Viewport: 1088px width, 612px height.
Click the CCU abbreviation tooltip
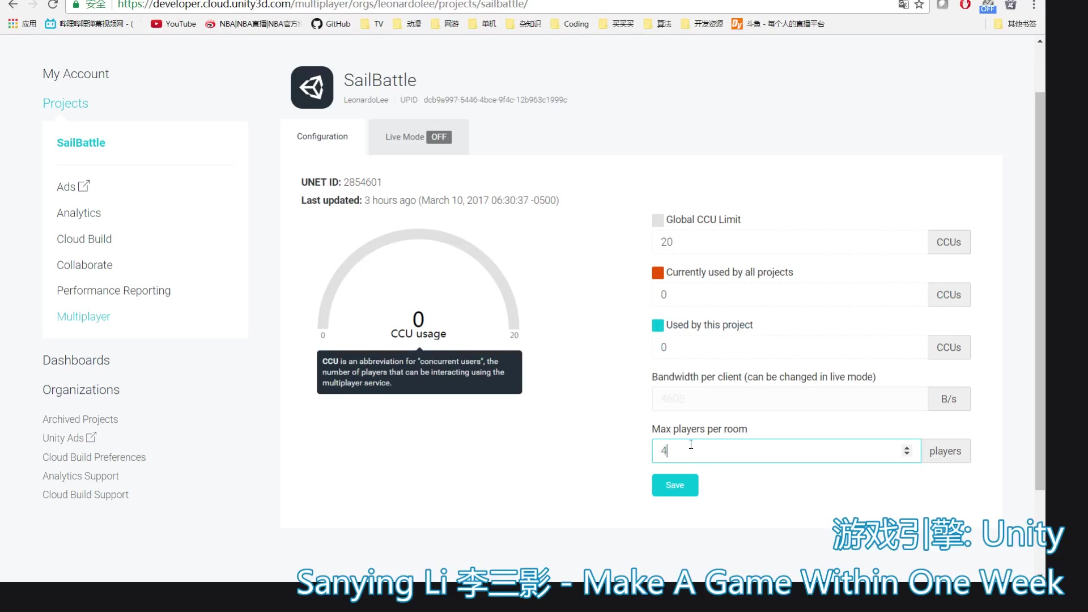419,372
